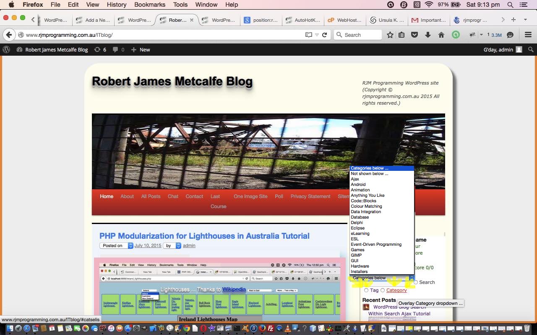
Task: Open the Bookmarks menu in menu bar
Action: pos(150,5)
